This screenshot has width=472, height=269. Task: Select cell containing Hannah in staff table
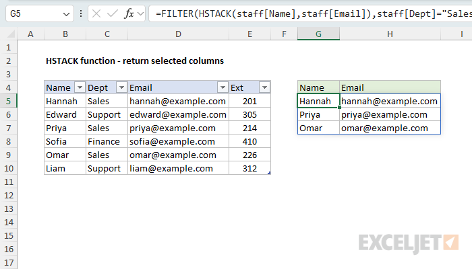65,101
